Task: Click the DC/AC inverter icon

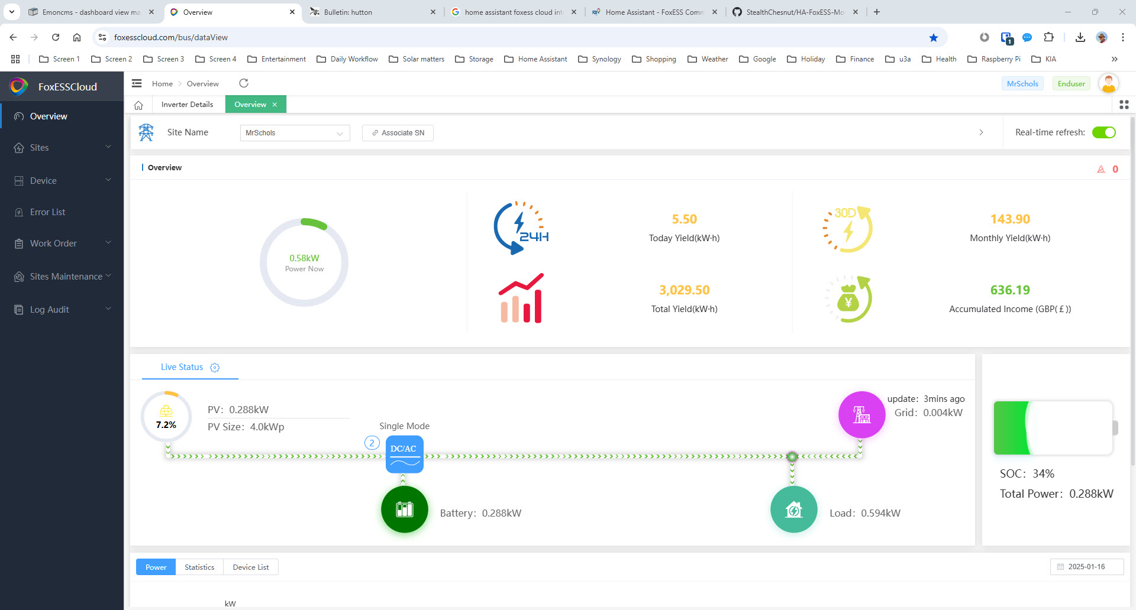Action: click(404, 454)
